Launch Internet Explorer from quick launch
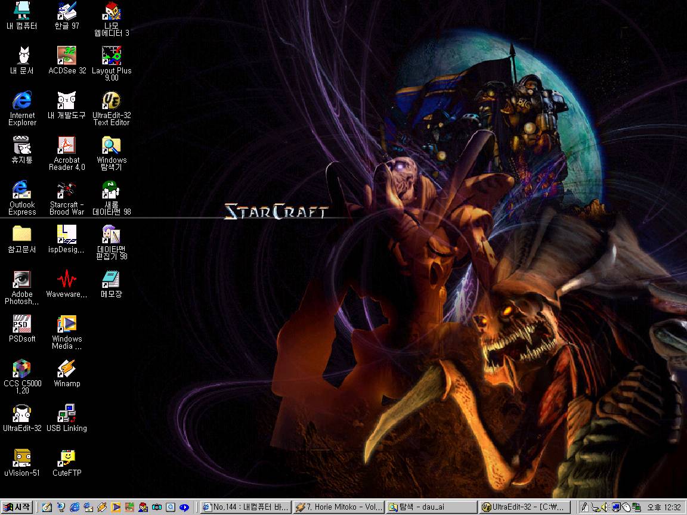Screen dimensions: 687x515 (75, 507)
